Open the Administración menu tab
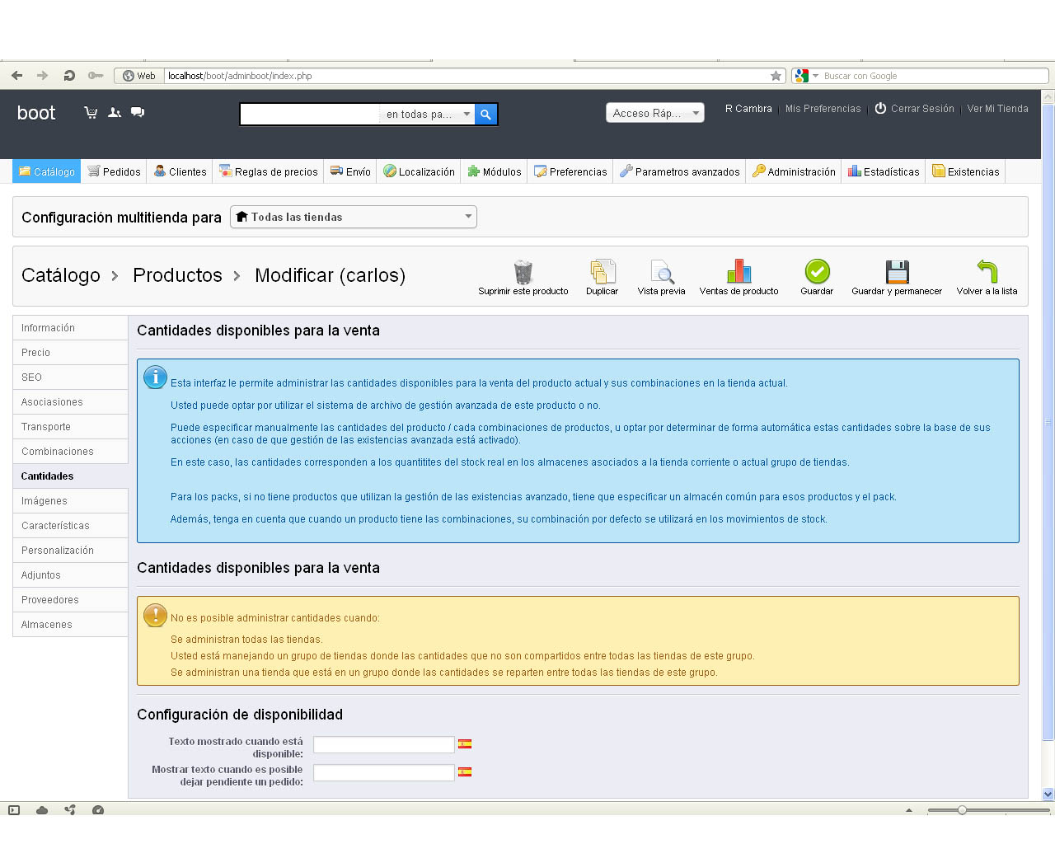Viewport: 1055px width, 844px height. pyautogui.click(x=794, y=171)
